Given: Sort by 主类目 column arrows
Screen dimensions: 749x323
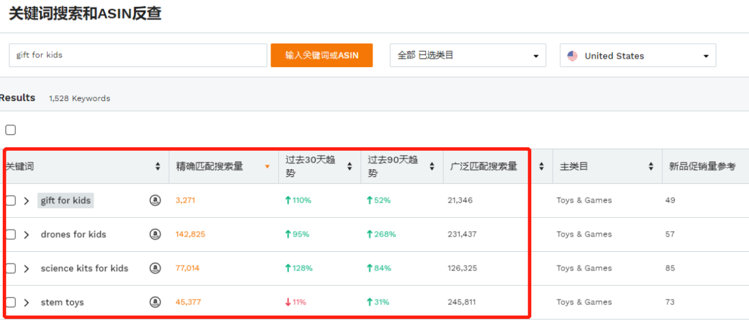Looking at the screenshot, I should 651,167.
